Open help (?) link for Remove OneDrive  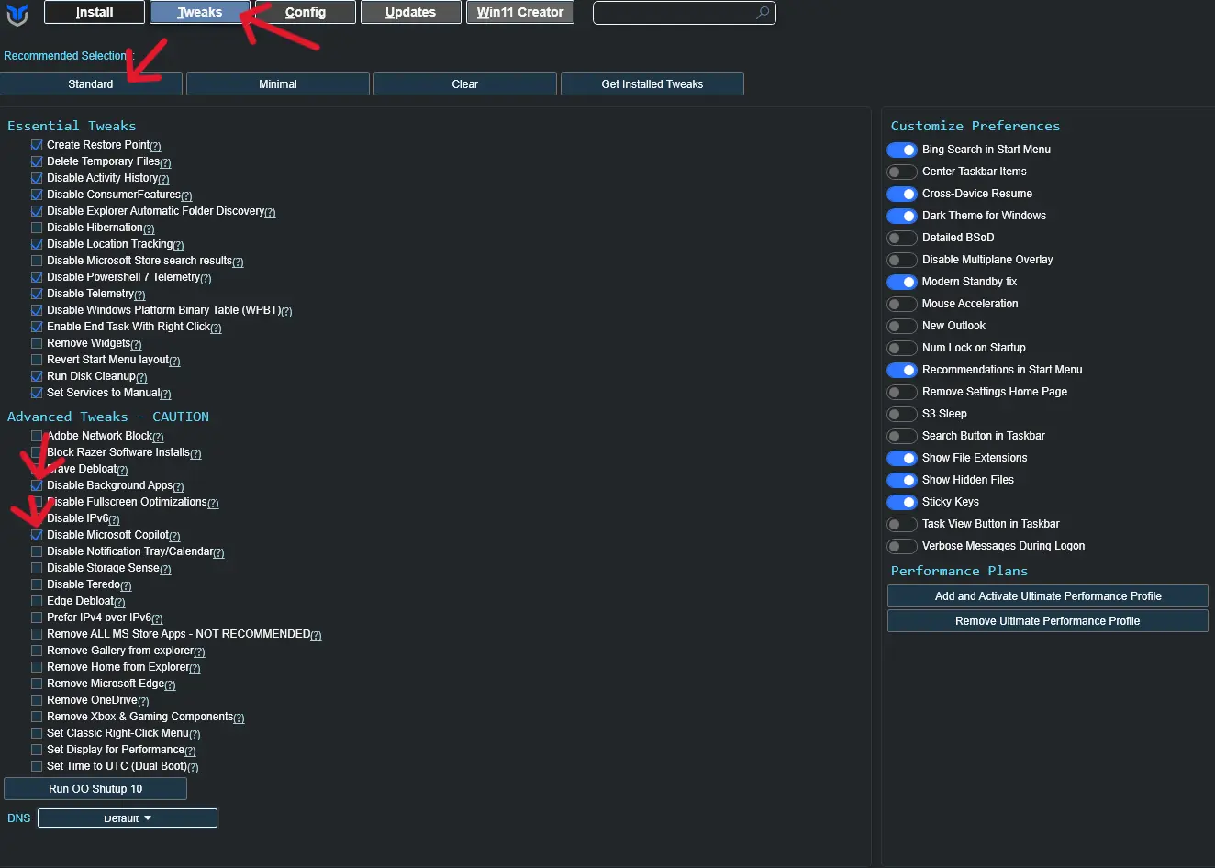(143, 702)
